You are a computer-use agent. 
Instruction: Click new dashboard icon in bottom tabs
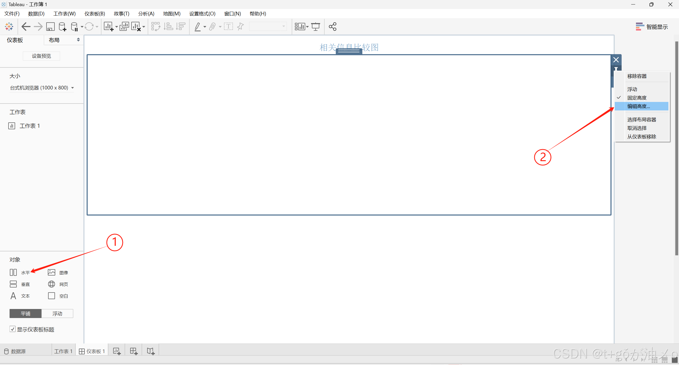[x=134, y=351]
